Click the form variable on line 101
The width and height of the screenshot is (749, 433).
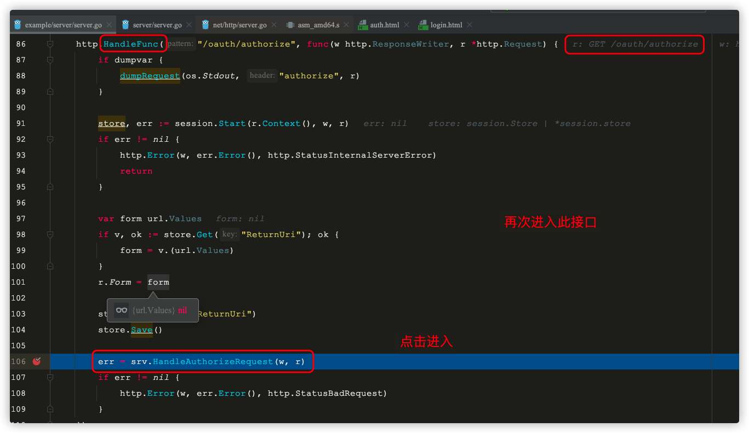click(x=158, y=282)
